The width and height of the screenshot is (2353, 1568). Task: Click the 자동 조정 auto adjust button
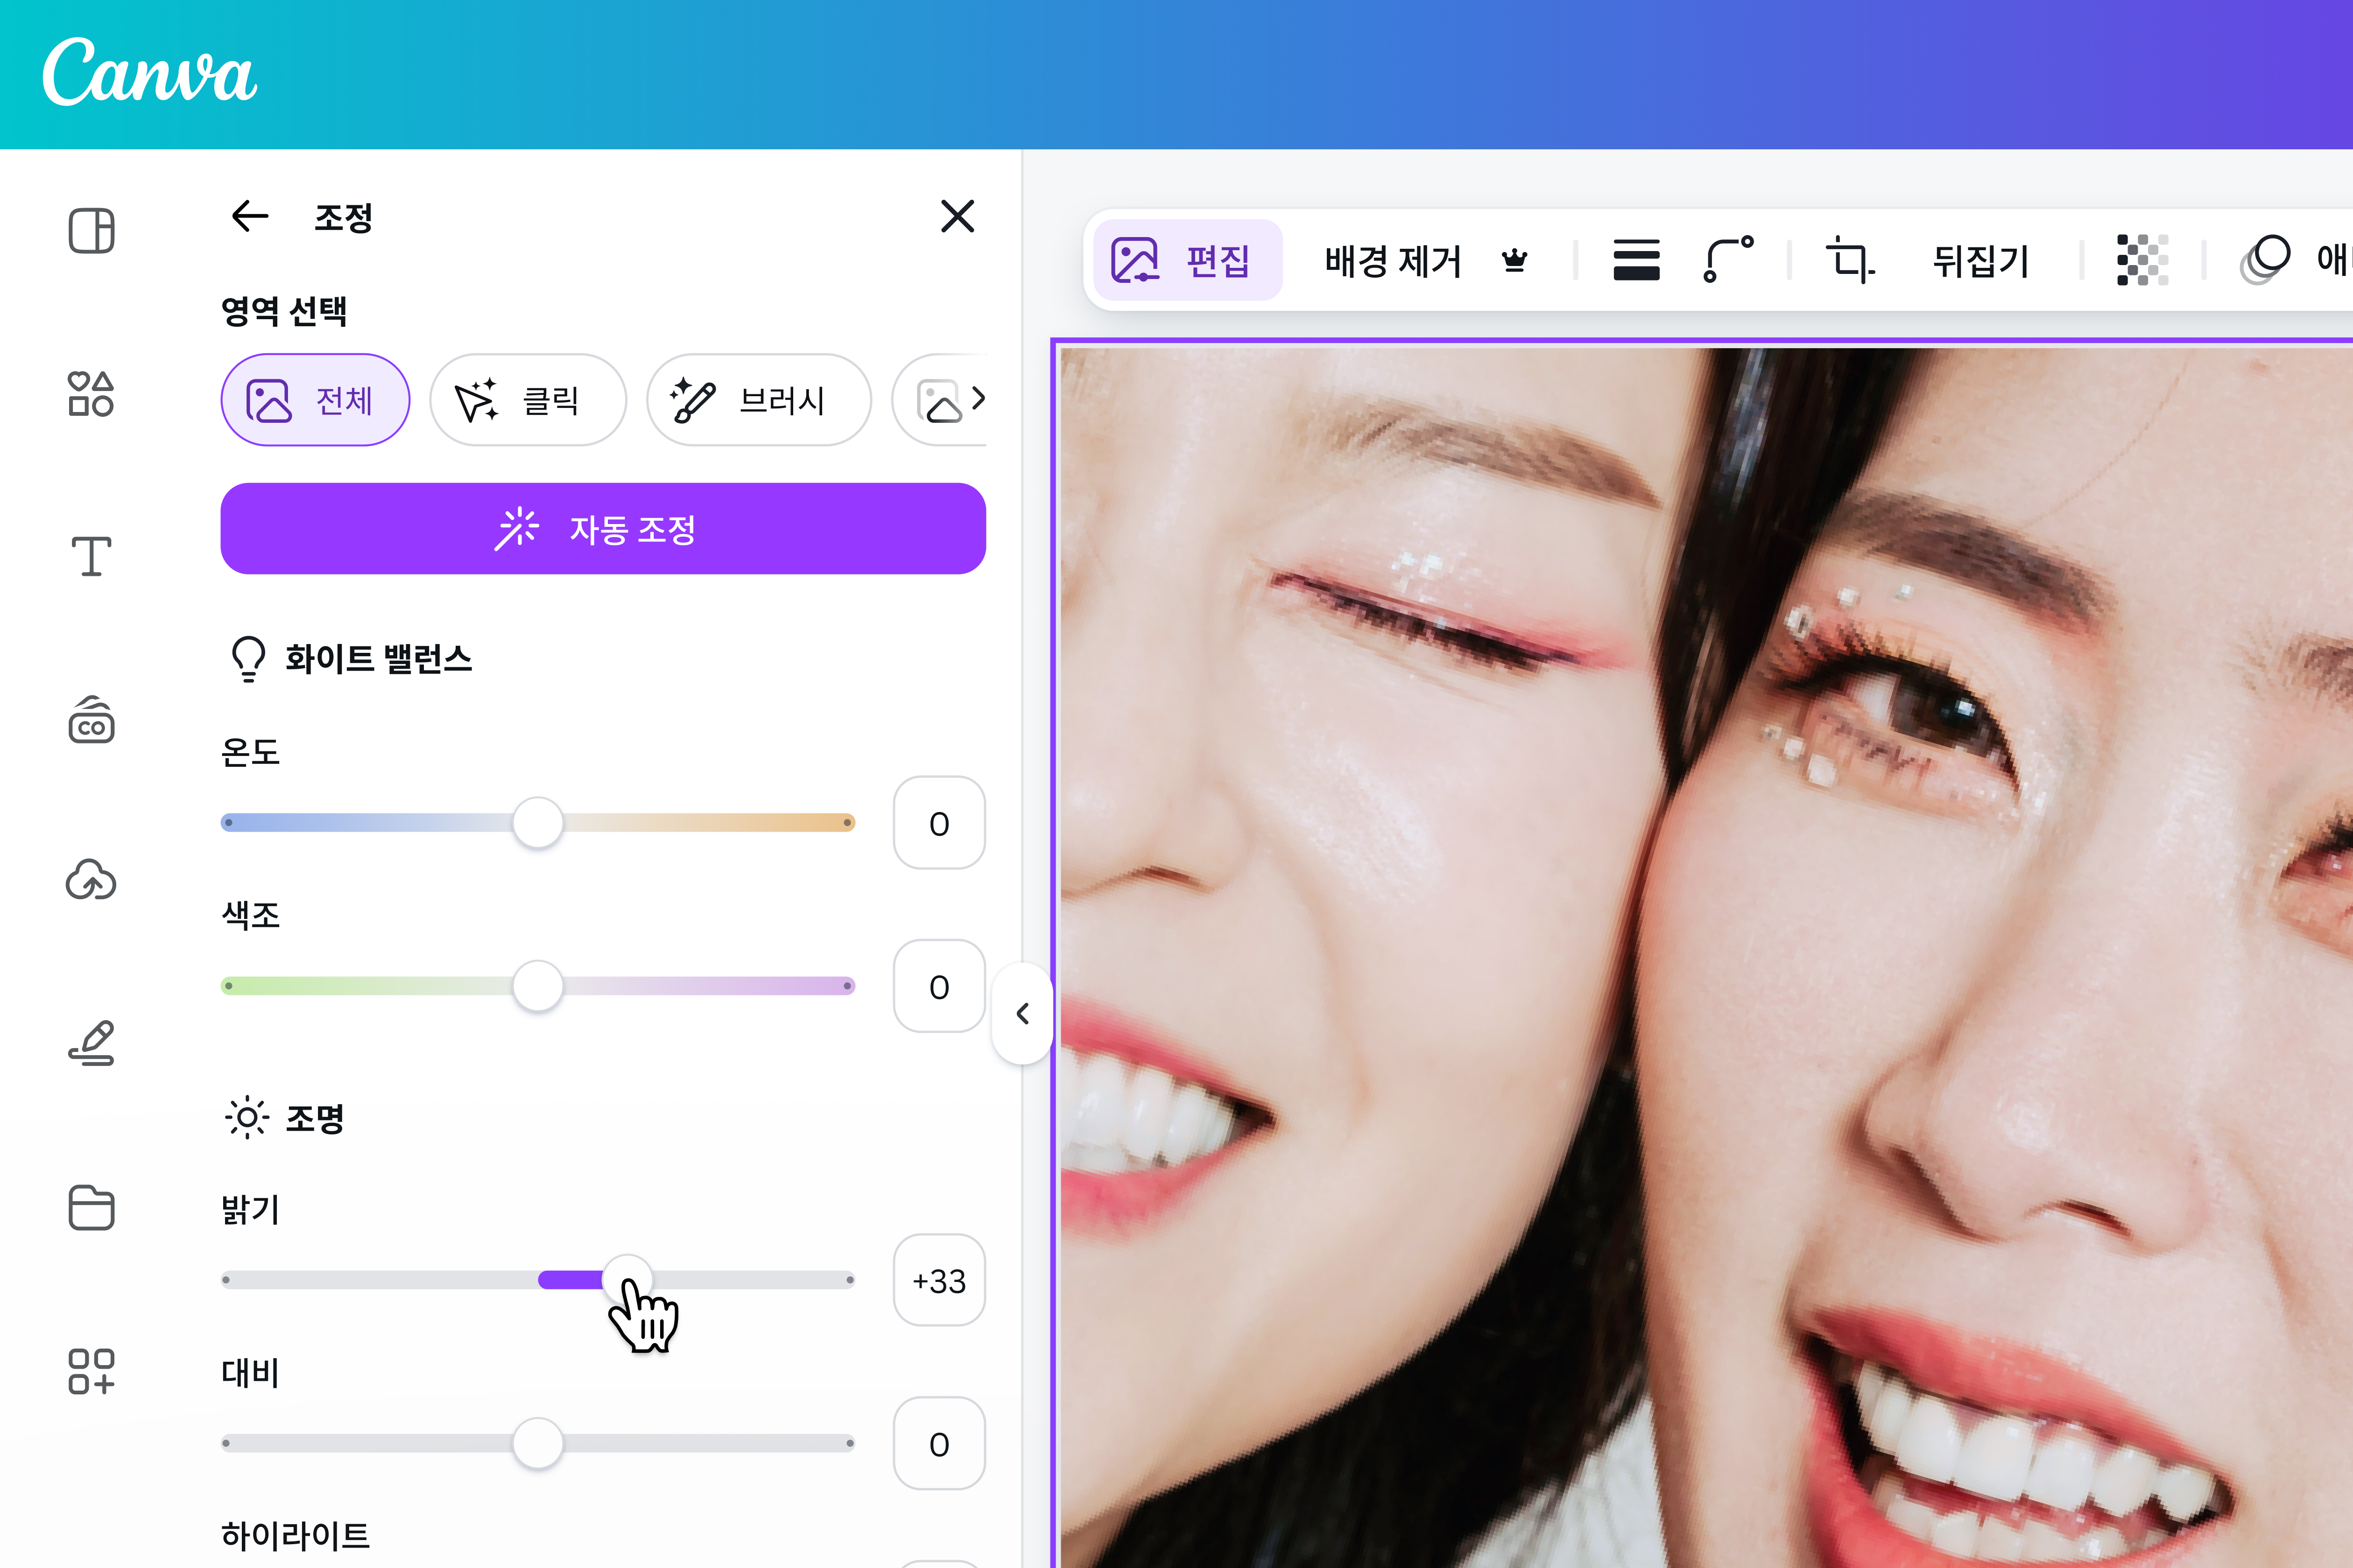pyautogui.click(x=603, y=529)
